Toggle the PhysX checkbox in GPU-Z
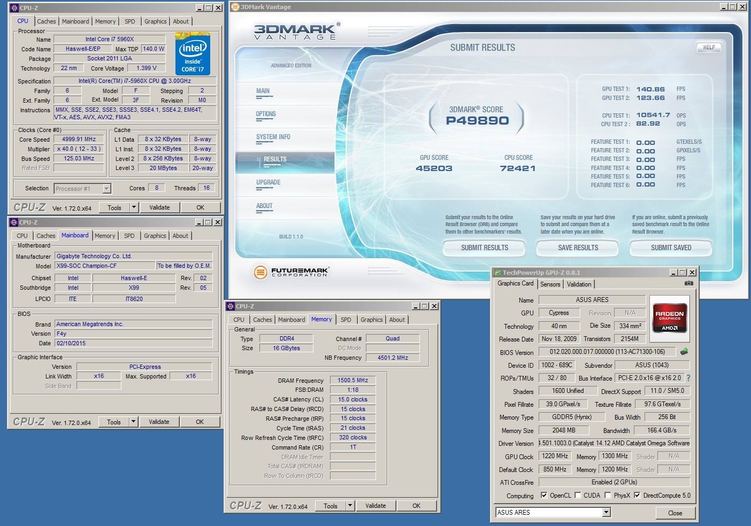This screenshot has width=751, height=526. (x=608, y=496)
